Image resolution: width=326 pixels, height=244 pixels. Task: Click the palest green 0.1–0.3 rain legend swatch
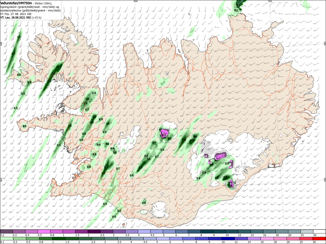click(7, 239)
